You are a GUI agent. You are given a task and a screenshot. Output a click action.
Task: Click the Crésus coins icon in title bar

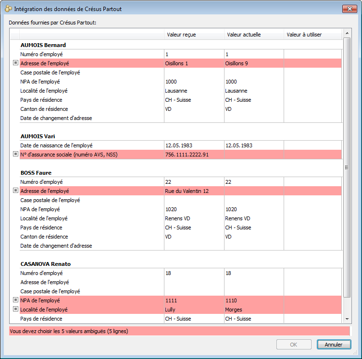click(x=8, y=9)
